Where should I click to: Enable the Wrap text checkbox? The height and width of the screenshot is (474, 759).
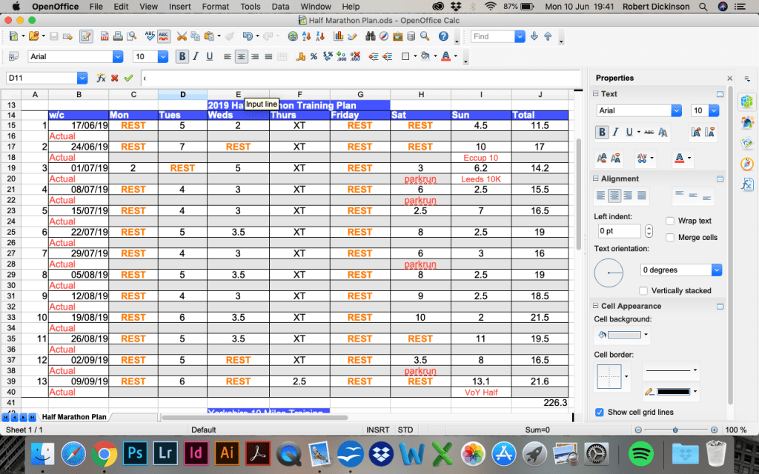tap(670, 221)
